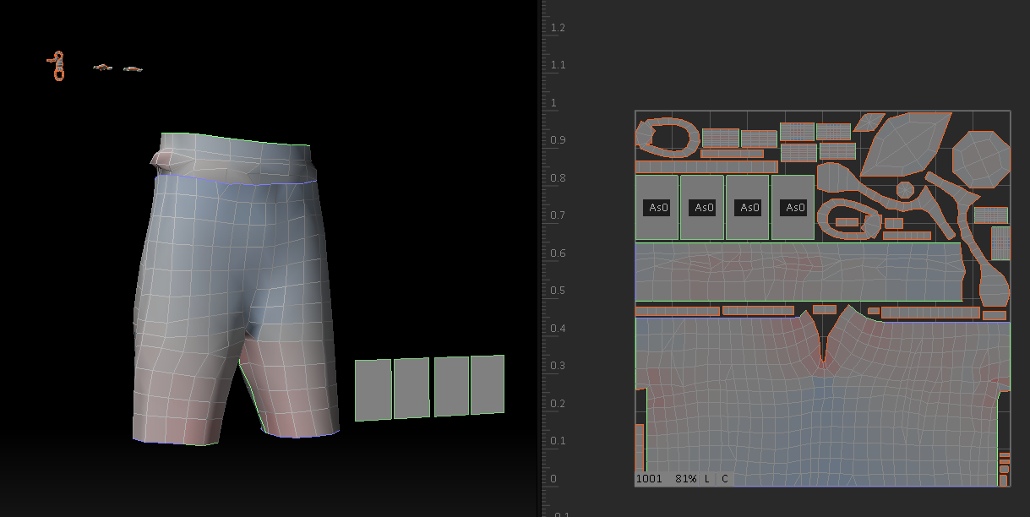Select the ring-shaped UV island at top left
Viewport: 1030px width, 517px height.
tap(667, 137)
